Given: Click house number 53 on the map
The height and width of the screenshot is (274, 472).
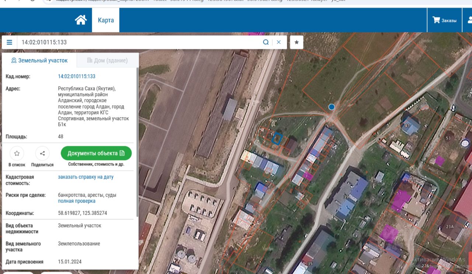Looking at the screenshot, I should (x=448, y=138).
